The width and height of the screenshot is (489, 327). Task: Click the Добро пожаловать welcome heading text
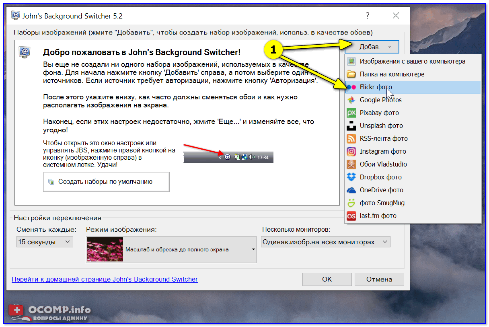(142, 52)
